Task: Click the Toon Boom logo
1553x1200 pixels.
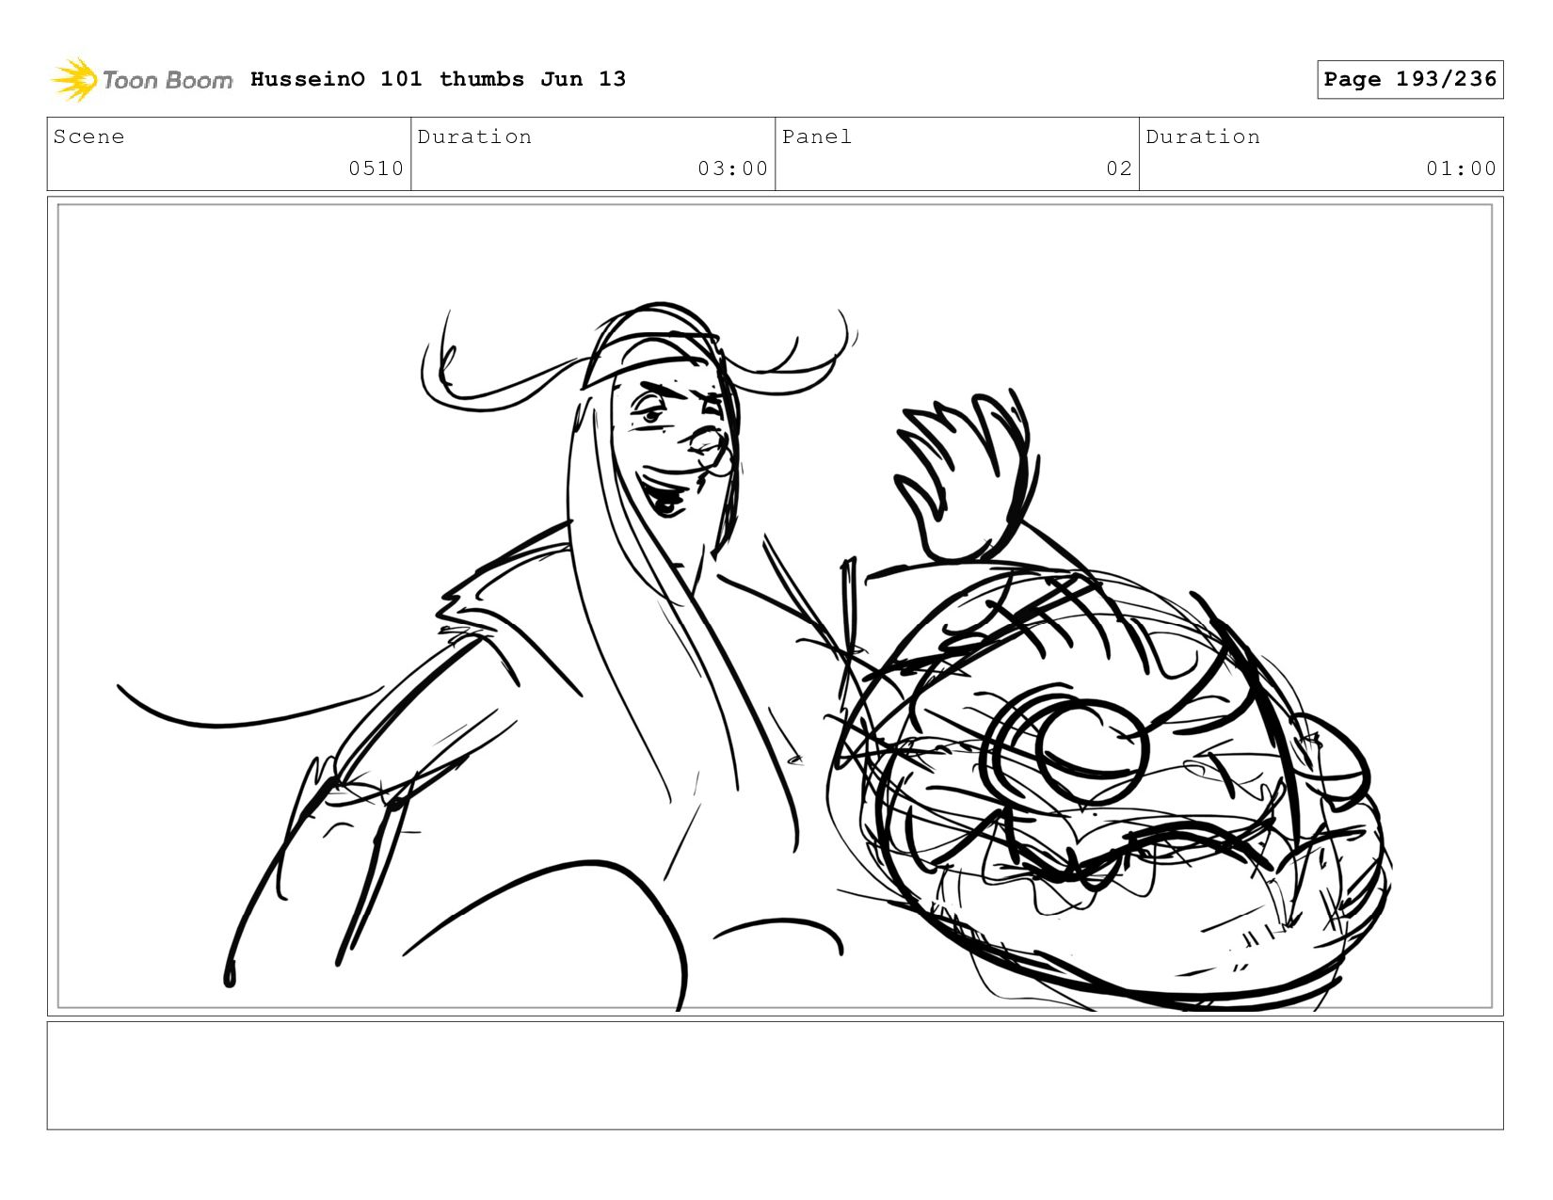Action: [141, 79]
